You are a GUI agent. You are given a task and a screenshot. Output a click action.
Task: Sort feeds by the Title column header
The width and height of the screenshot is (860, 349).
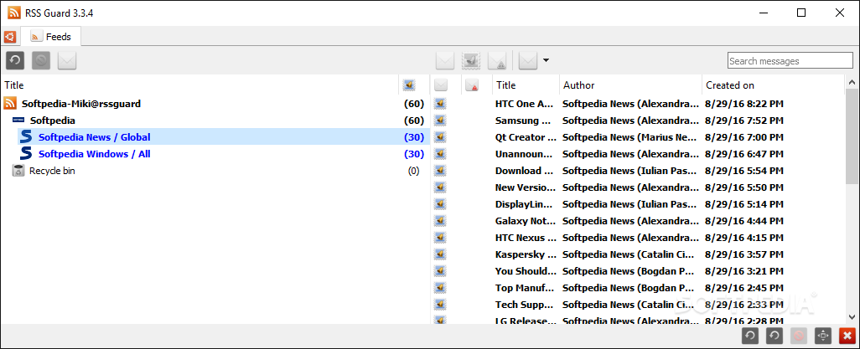[14, 85]
